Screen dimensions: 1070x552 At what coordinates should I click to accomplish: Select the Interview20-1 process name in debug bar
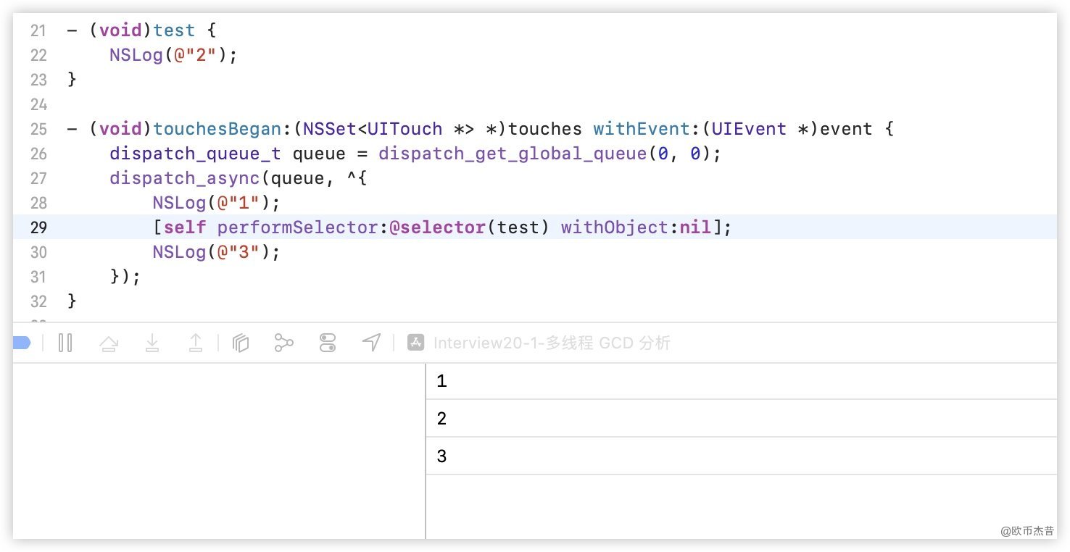[x=551, y=343]
